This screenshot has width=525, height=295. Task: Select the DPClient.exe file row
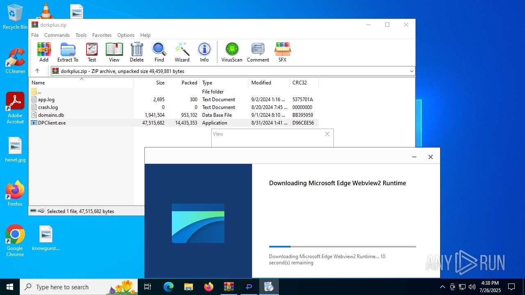(174, 123)
